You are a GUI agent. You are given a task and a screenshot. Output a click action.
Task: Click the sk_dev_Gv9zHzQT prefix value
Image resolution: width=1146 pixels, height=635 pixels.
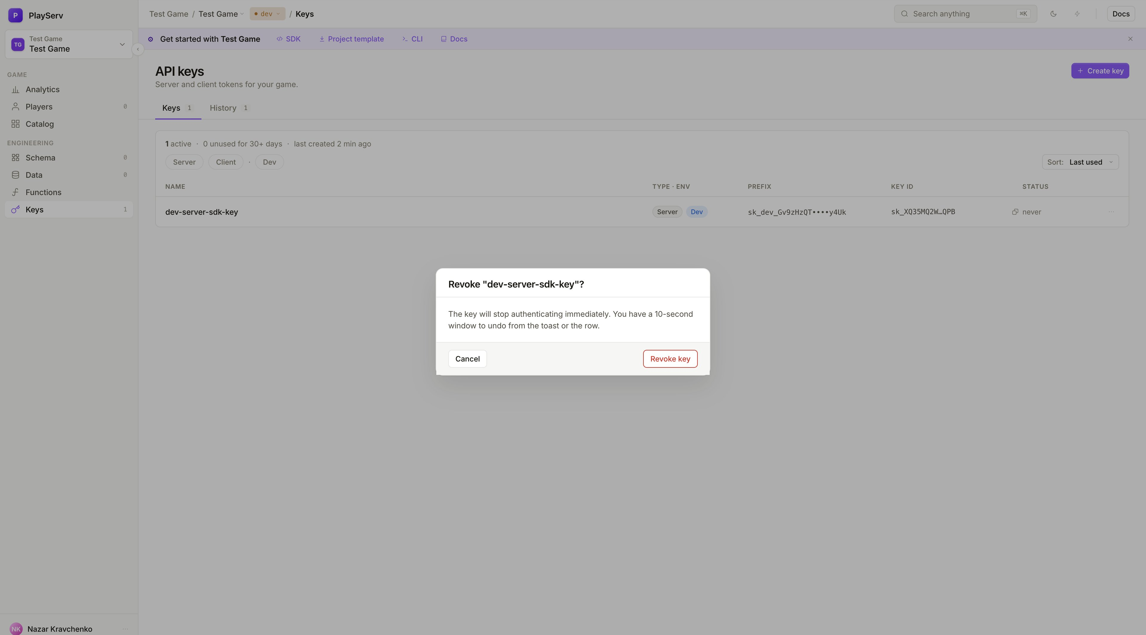796,212
